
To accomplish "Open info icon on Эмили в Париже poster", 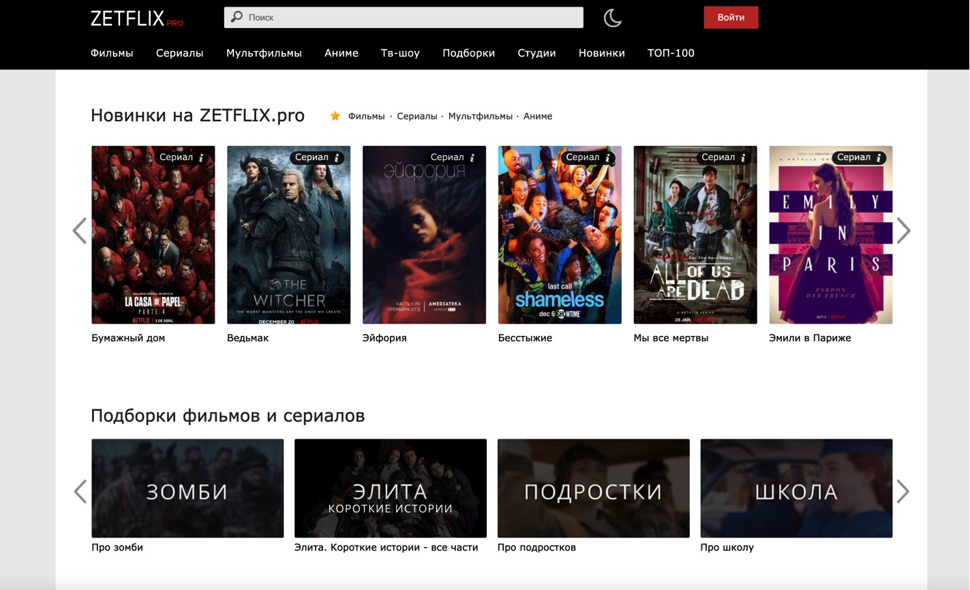I will click(x=879, y=157).
